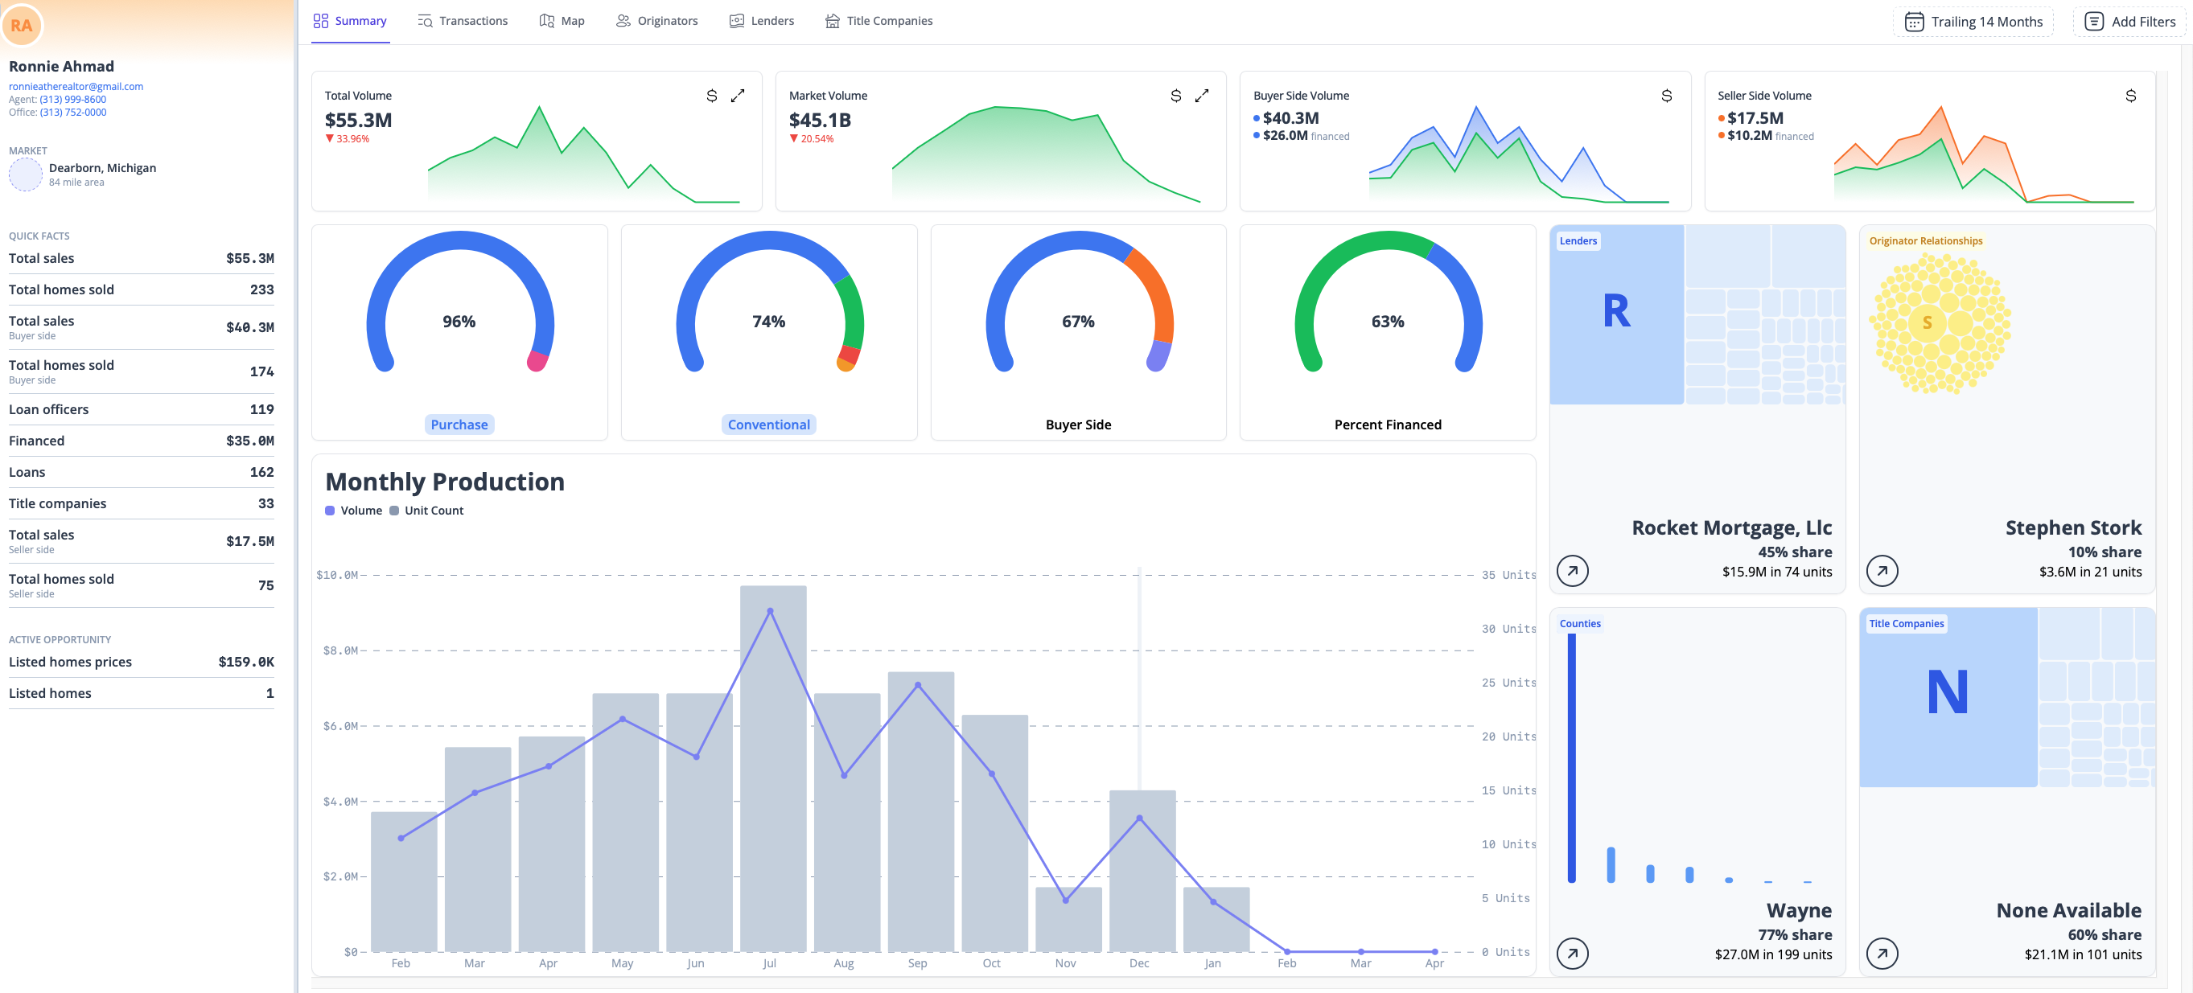Open the Add Filters panel

pyautogui.click(x=2130, y=21)
